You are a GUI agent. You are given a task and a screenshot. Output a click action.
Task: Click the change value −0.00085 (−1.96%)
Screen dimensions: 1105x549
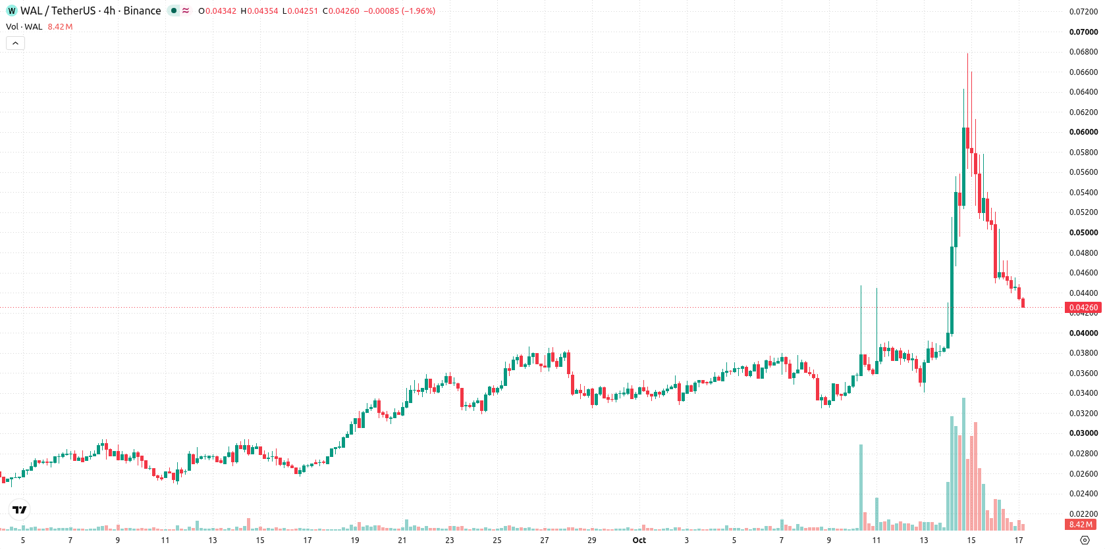point(400,11)
